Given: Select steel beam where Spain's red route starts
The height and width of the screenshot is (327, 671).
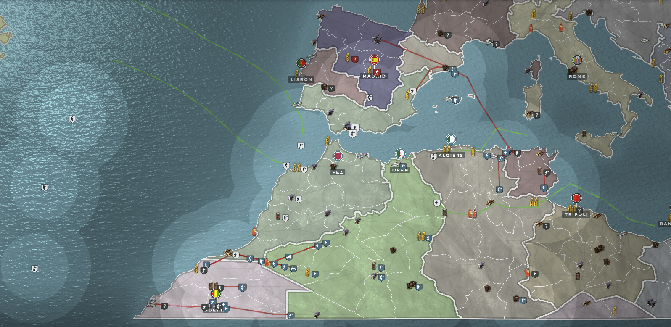Looking at the screenshot, I should [376, 40].
